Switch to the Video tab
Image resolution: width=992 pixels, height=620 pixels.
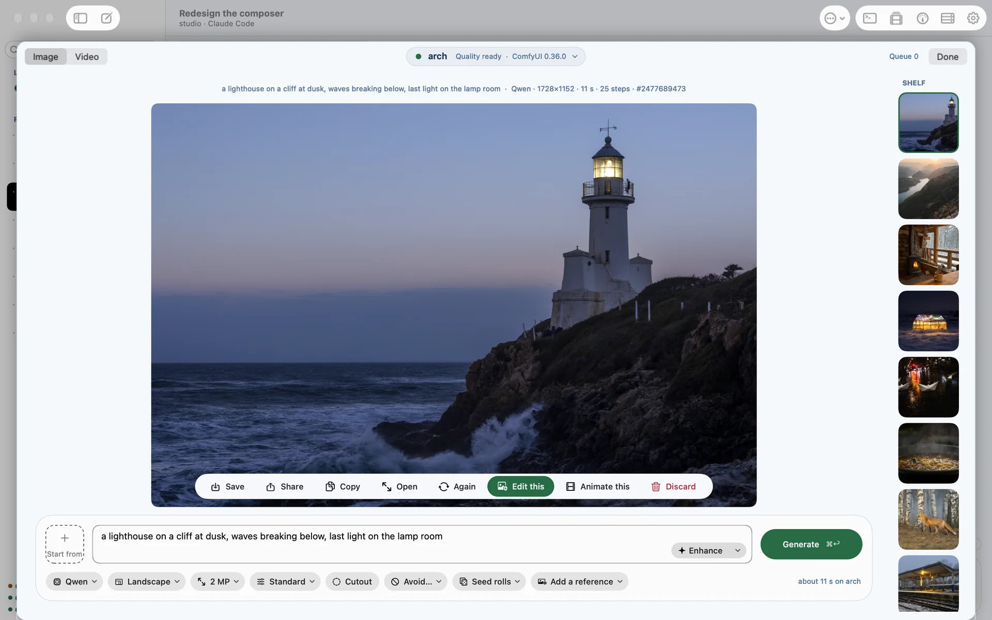pyautogui.click(x=87, y=57)
